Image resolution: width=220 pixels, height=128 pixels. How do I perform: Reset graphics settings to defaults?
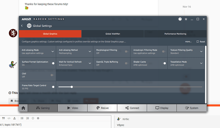tap(201, 42)
